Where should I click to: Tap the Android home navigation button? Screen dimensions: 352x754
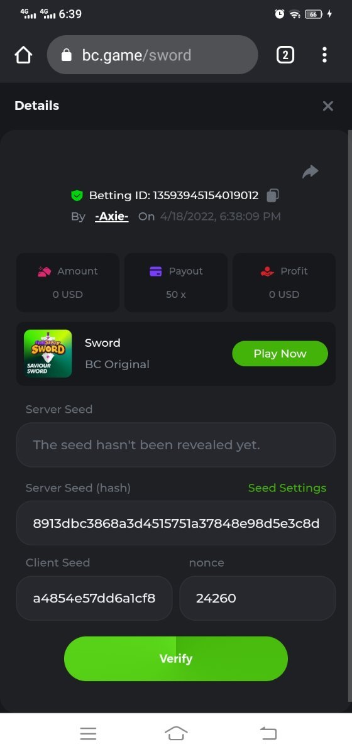pos(176,733)
